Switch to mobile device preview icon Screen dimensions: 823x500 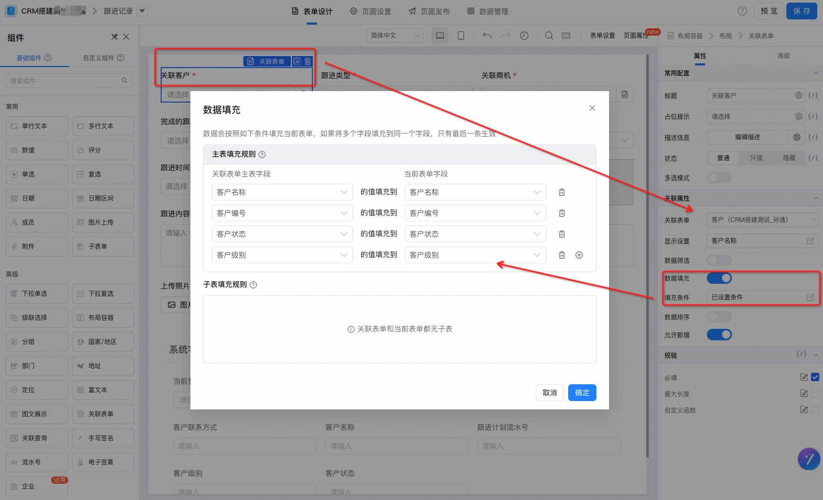coord(461,36)
